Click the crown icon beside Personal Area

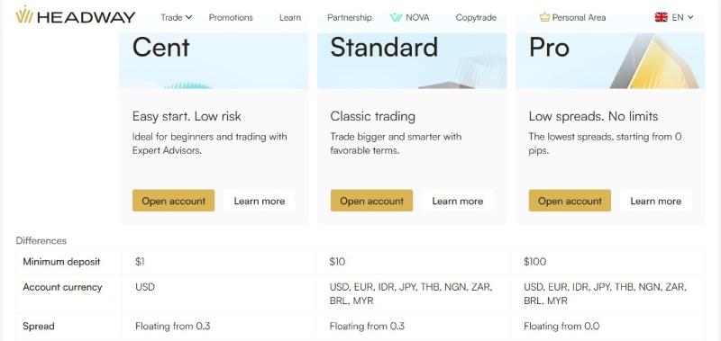point(544,17)
